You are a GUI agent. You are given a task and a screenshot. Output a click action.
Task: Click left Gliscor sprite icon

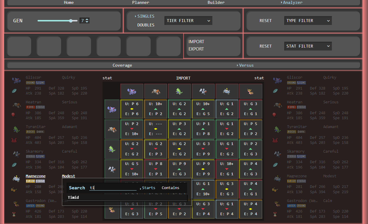16,80
